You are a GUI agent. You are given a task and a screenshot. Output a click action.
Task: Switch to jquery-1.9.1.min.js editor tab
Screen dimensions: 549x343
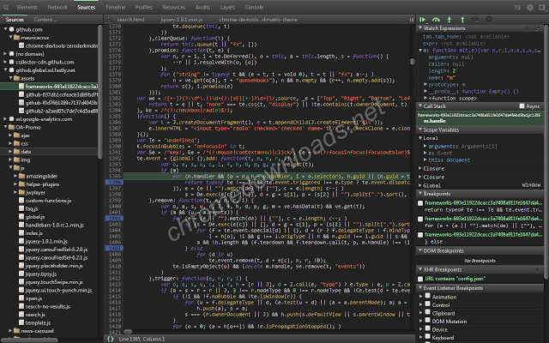[181, 20]
